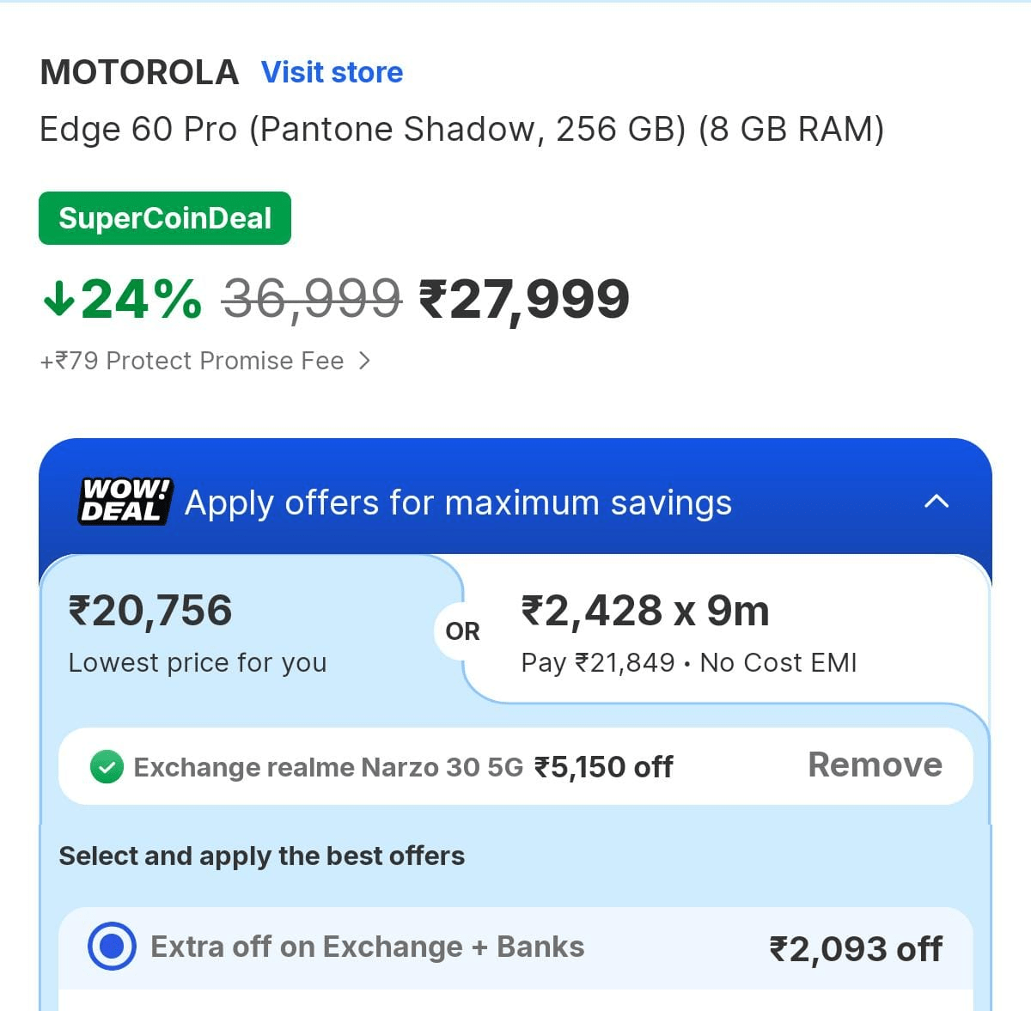Click the Exchange realme Narzo 30 5G label
Image resolution: width=1031 pixels, height=1011 pixels.
[328, 767]
